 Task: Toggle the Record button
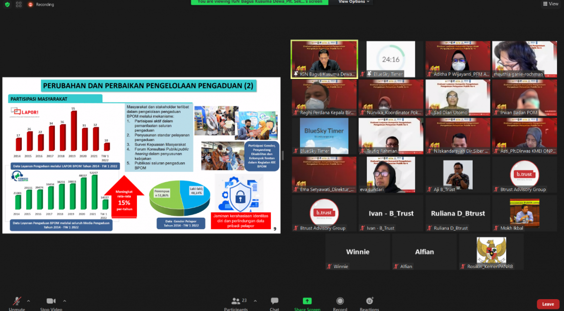(340, 302)
